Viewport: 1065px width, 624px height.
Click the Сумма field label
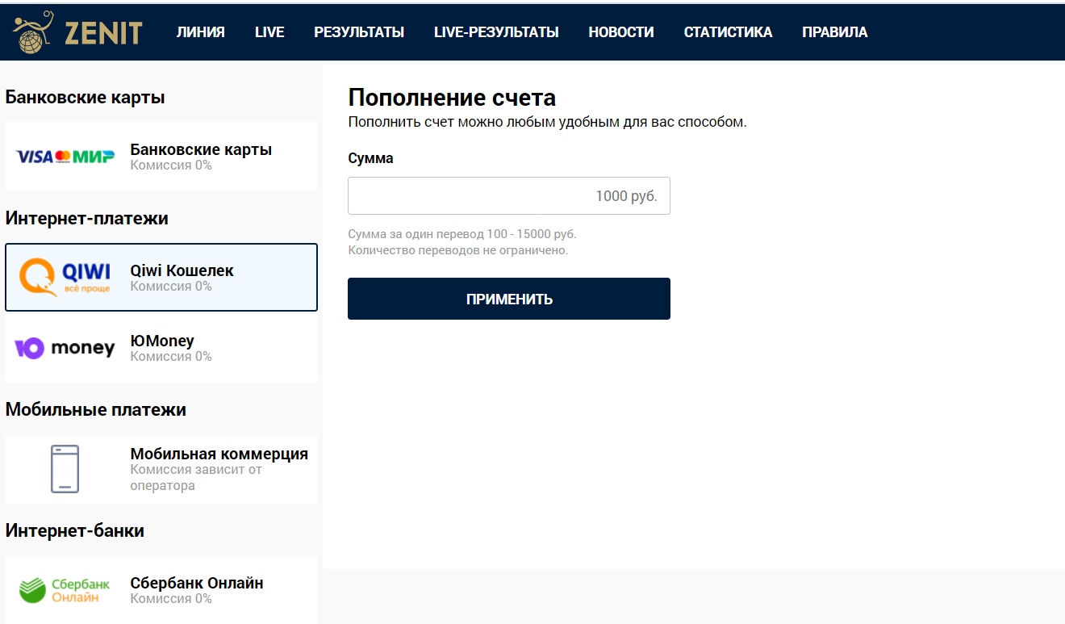tap(371, 158)
